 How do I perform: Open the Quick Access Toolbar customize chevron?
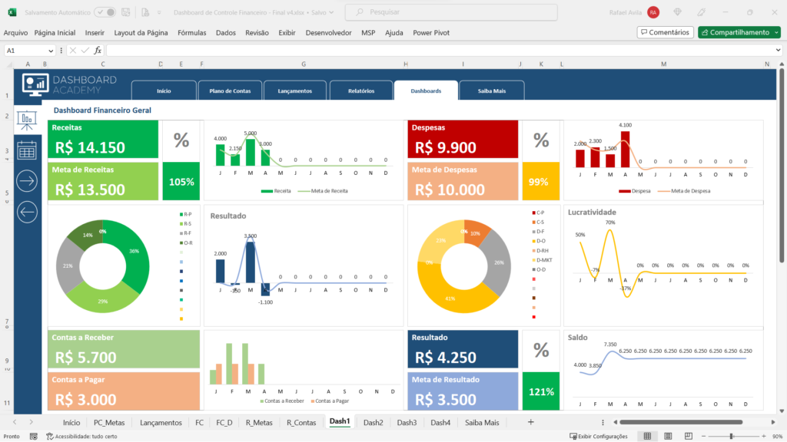coord(159,12)
